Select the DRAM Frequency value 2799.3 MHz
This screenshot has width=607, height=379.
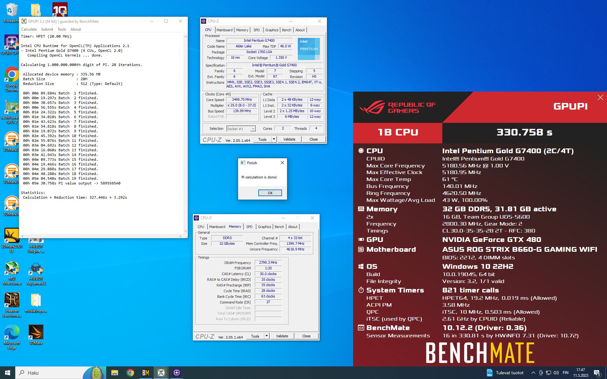pyautogui.click(x=268, y=262)
